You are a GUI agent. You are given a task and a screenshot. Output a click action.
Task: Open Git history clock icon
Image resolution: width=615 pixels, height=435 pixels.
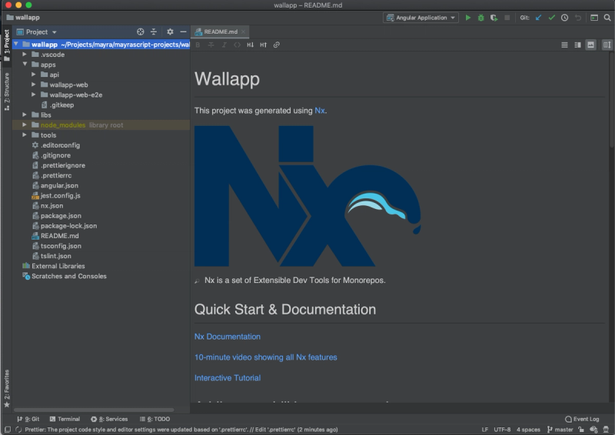(564, 18)
